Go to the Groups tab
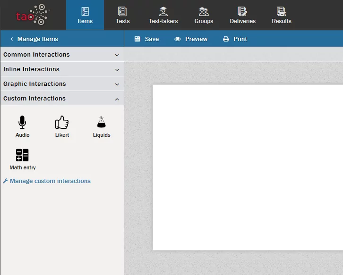The height and width of the screenshot is (275, 343). point(204,15)
